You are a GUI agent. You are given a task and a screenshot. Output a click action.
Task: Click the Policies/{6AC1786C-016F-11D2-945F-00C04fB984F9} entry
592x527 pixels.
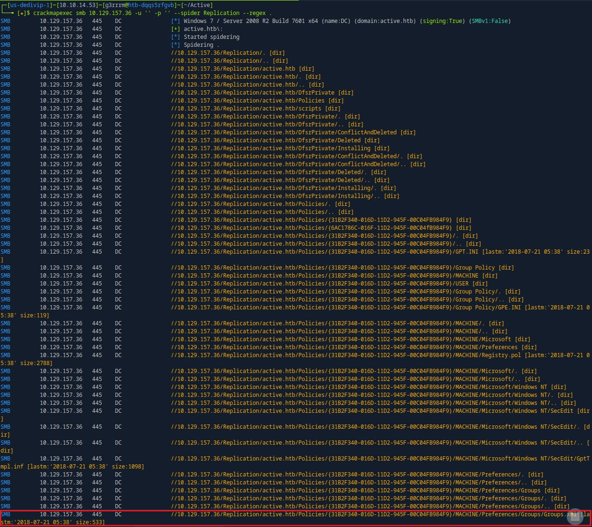(321, 228)
